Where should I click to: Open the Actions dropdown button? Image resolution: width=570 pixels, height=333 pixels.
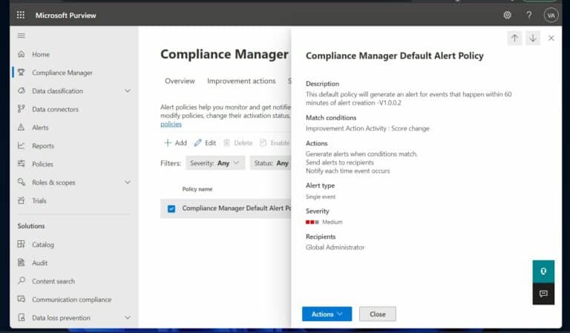[x=327, y=314]
